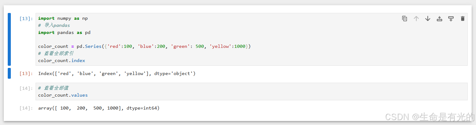Insert a new cell below the current one

[x=451, y=19]
